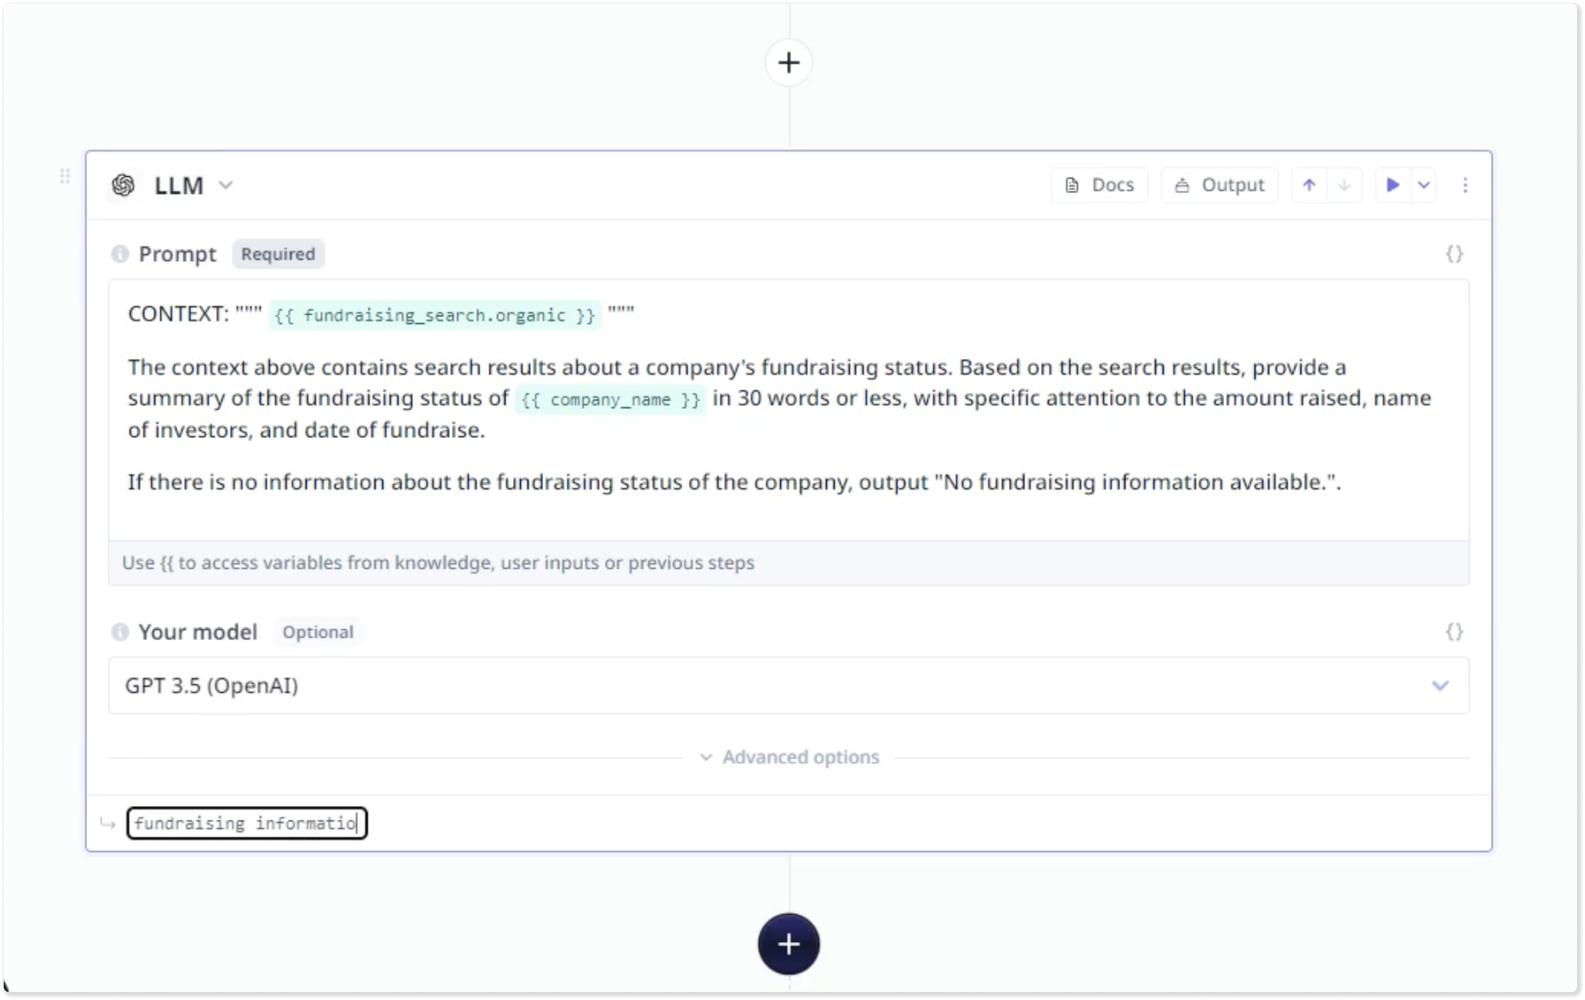Open the three-dot step menu
Viewport: 1585px width, 1000px height.
coord(1465,185)
